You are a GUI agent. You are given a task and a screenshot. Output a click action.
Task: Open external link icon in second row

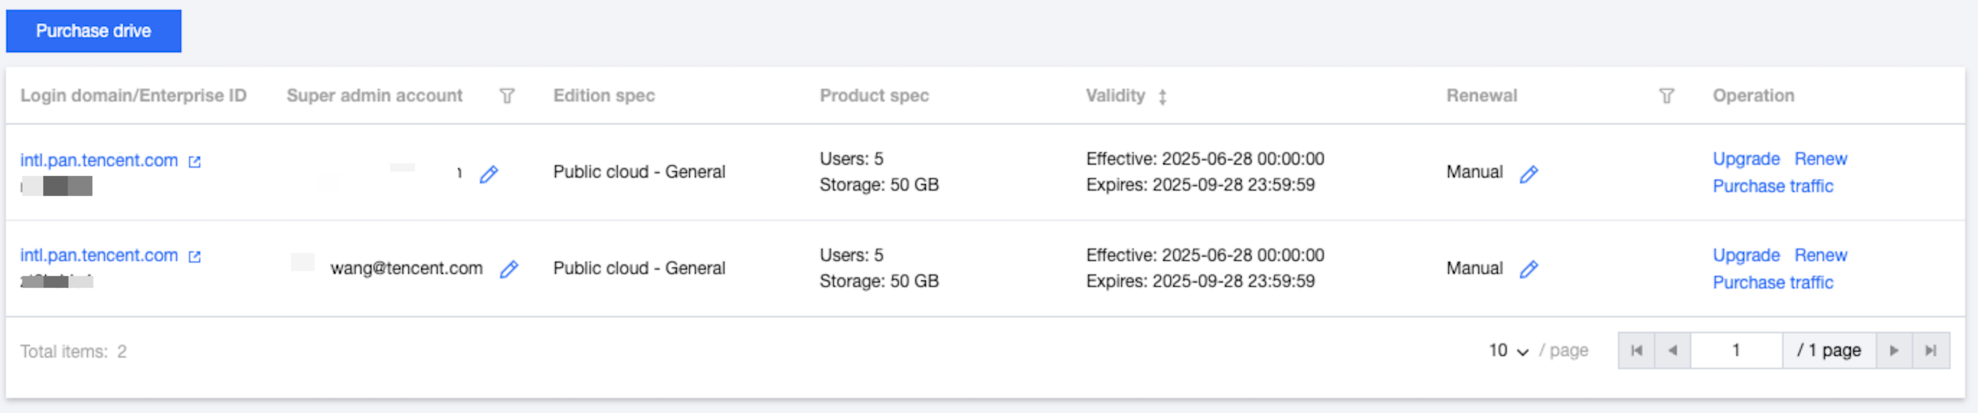tap(195, 257)
